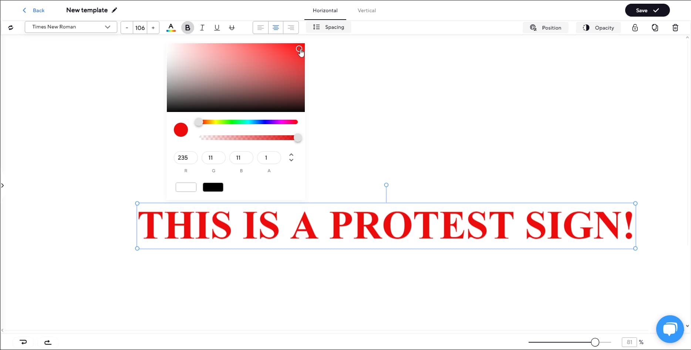Align text to the right
This screenshot has width=691, height=350.
click(x=291, y=27)
